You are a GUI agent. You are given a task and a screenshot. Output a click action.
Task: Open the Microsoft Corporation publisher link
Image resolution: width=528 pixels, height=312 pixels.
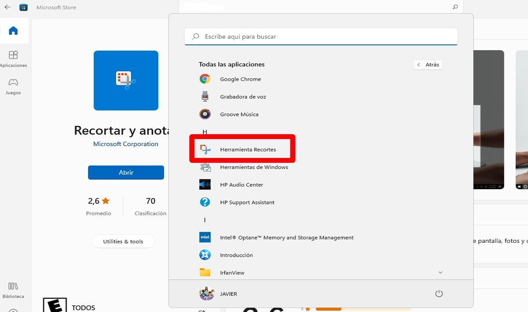pyautogui.click(x=126, y=144)
